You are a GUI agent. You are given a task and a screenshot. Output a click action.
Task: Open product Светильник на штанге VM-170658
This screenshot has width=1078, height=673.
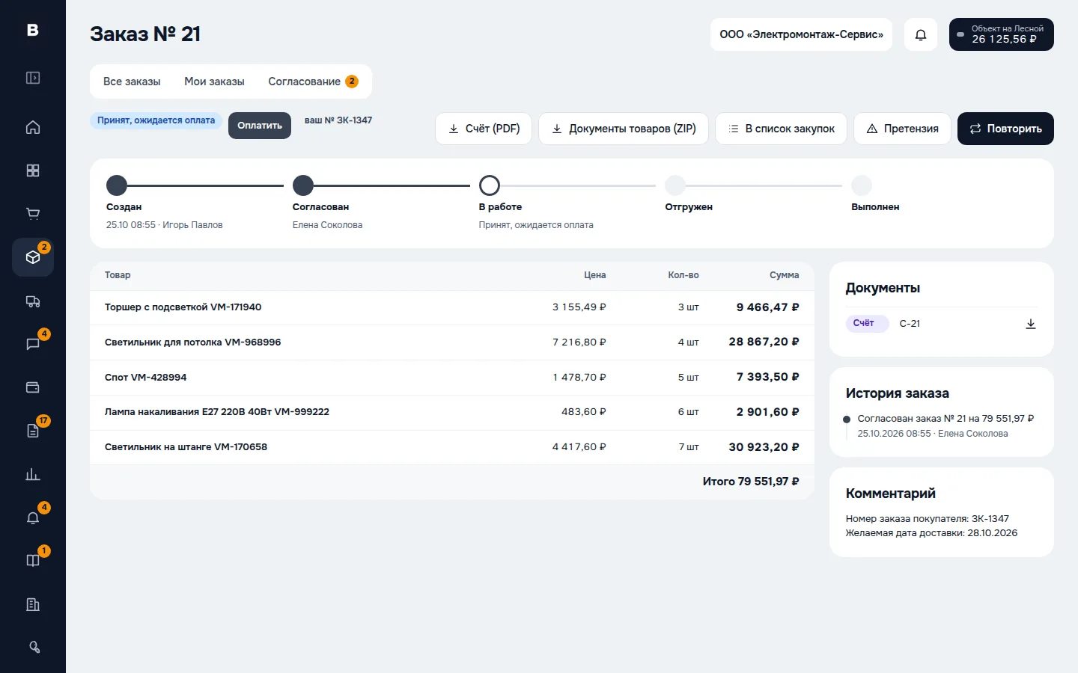pos(186,447)
